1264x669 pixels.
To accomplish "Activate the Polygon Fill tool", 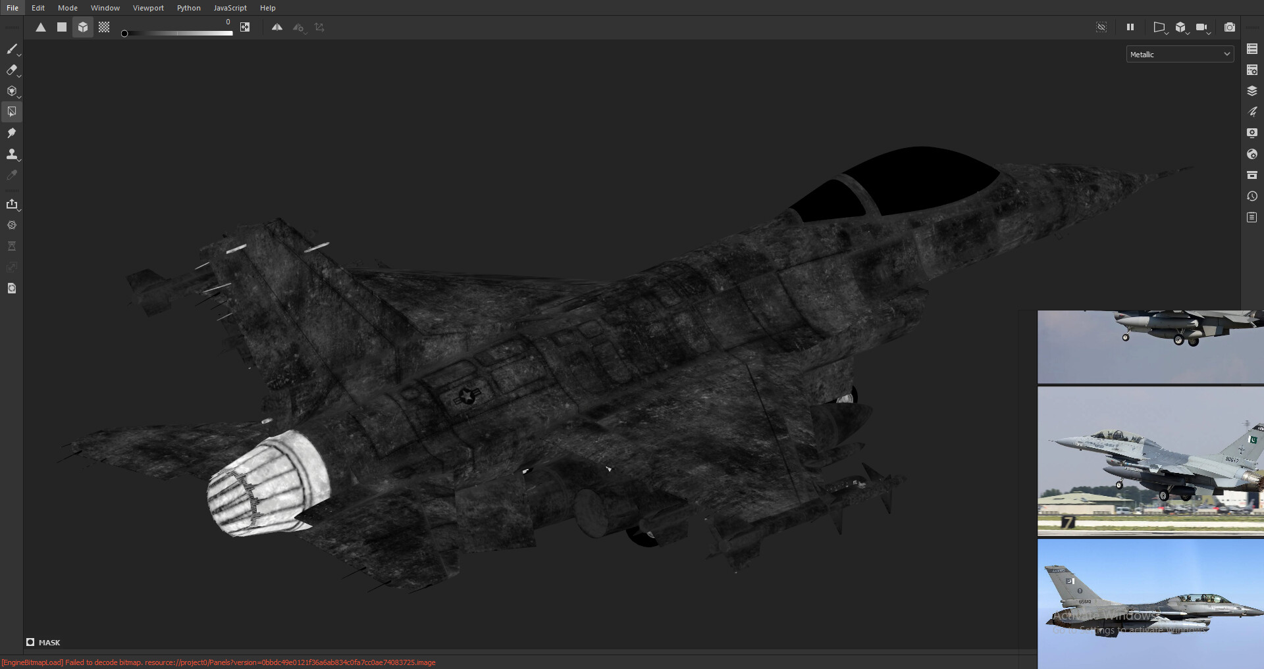I will (x=12, y=111).
